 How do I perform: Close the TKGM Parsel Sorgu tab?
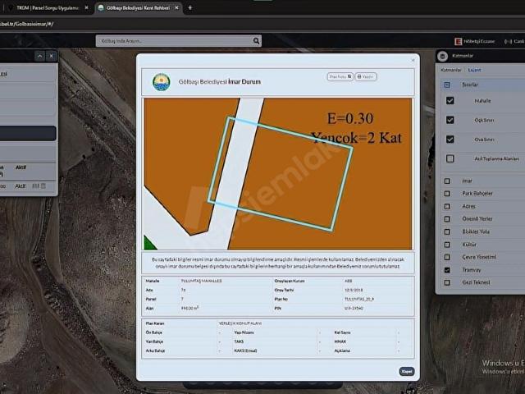pos(86,7)
